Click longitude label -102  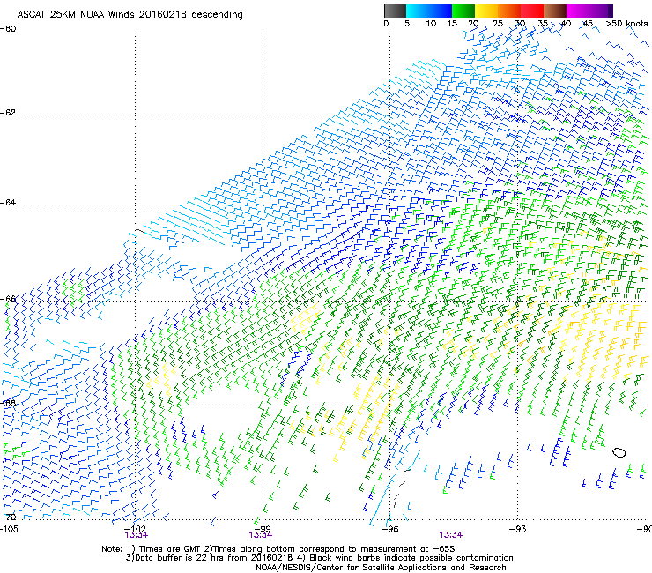[x=135, y=528]
